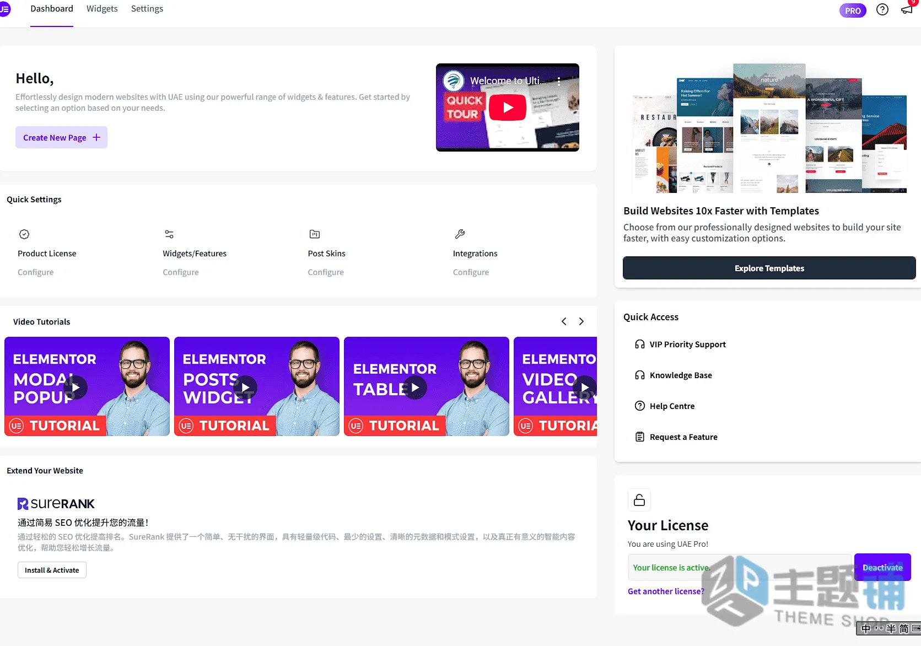
Task: Toggle punctuation mode in IME bar
Action: [x=879, y=629]
